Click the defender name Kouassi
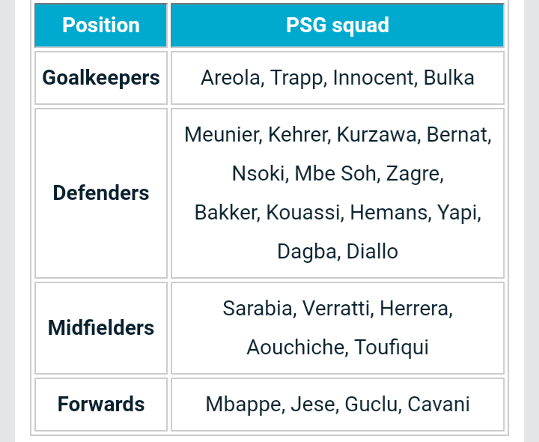 303,212
